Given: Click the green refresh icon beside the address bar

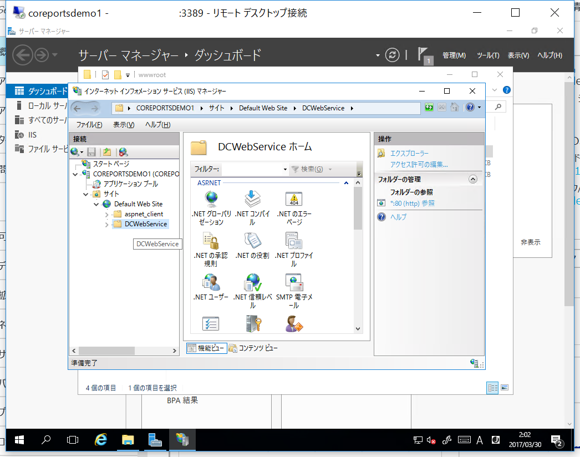Looking at the screenshot, I should coord(429,108).
